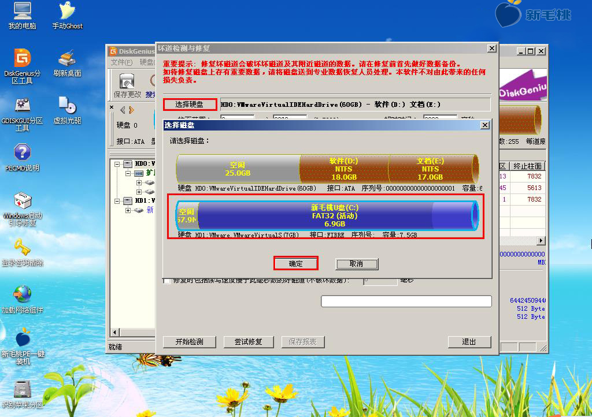Click the 保存更改 toolbar icon in DiskGenius
The height and width of the screenshot is (417, 592).
[x=127, y=86]
